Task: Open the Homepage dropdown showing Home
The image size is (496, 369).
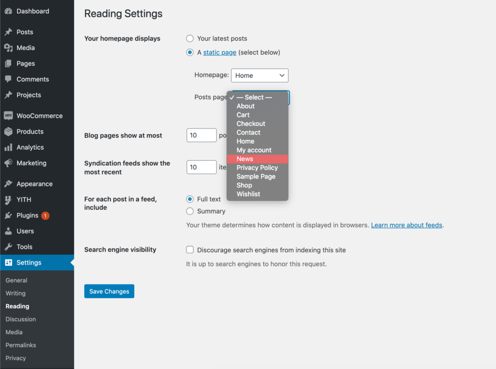Action: click(260, 76)
